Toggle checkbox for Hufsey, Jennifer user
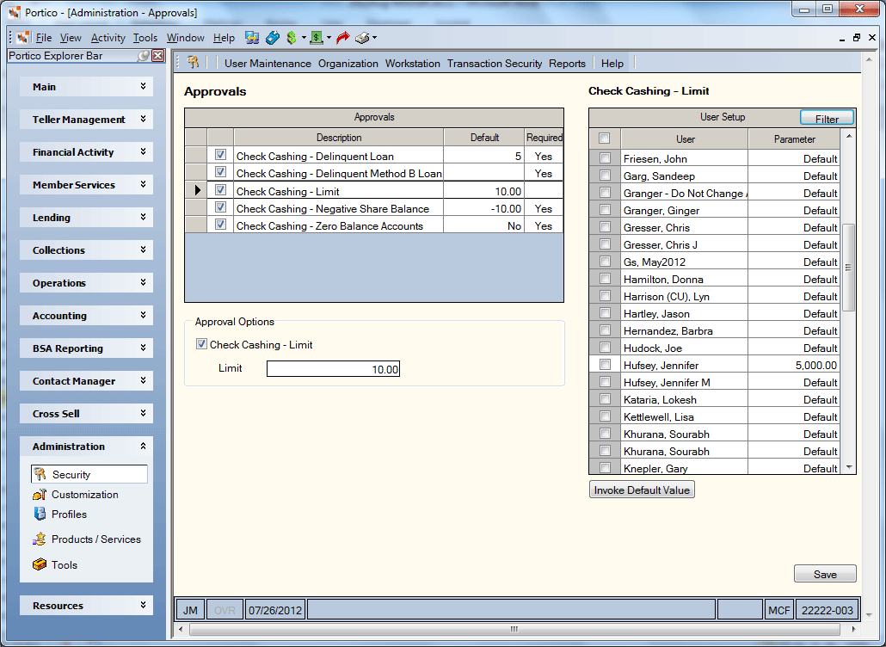Image resolution: width=886 pixels, height=647 pixels. click(605, 365)
